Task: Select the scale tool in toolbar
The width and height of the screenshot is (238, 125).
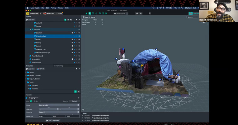Action: (x=100, y=14)
